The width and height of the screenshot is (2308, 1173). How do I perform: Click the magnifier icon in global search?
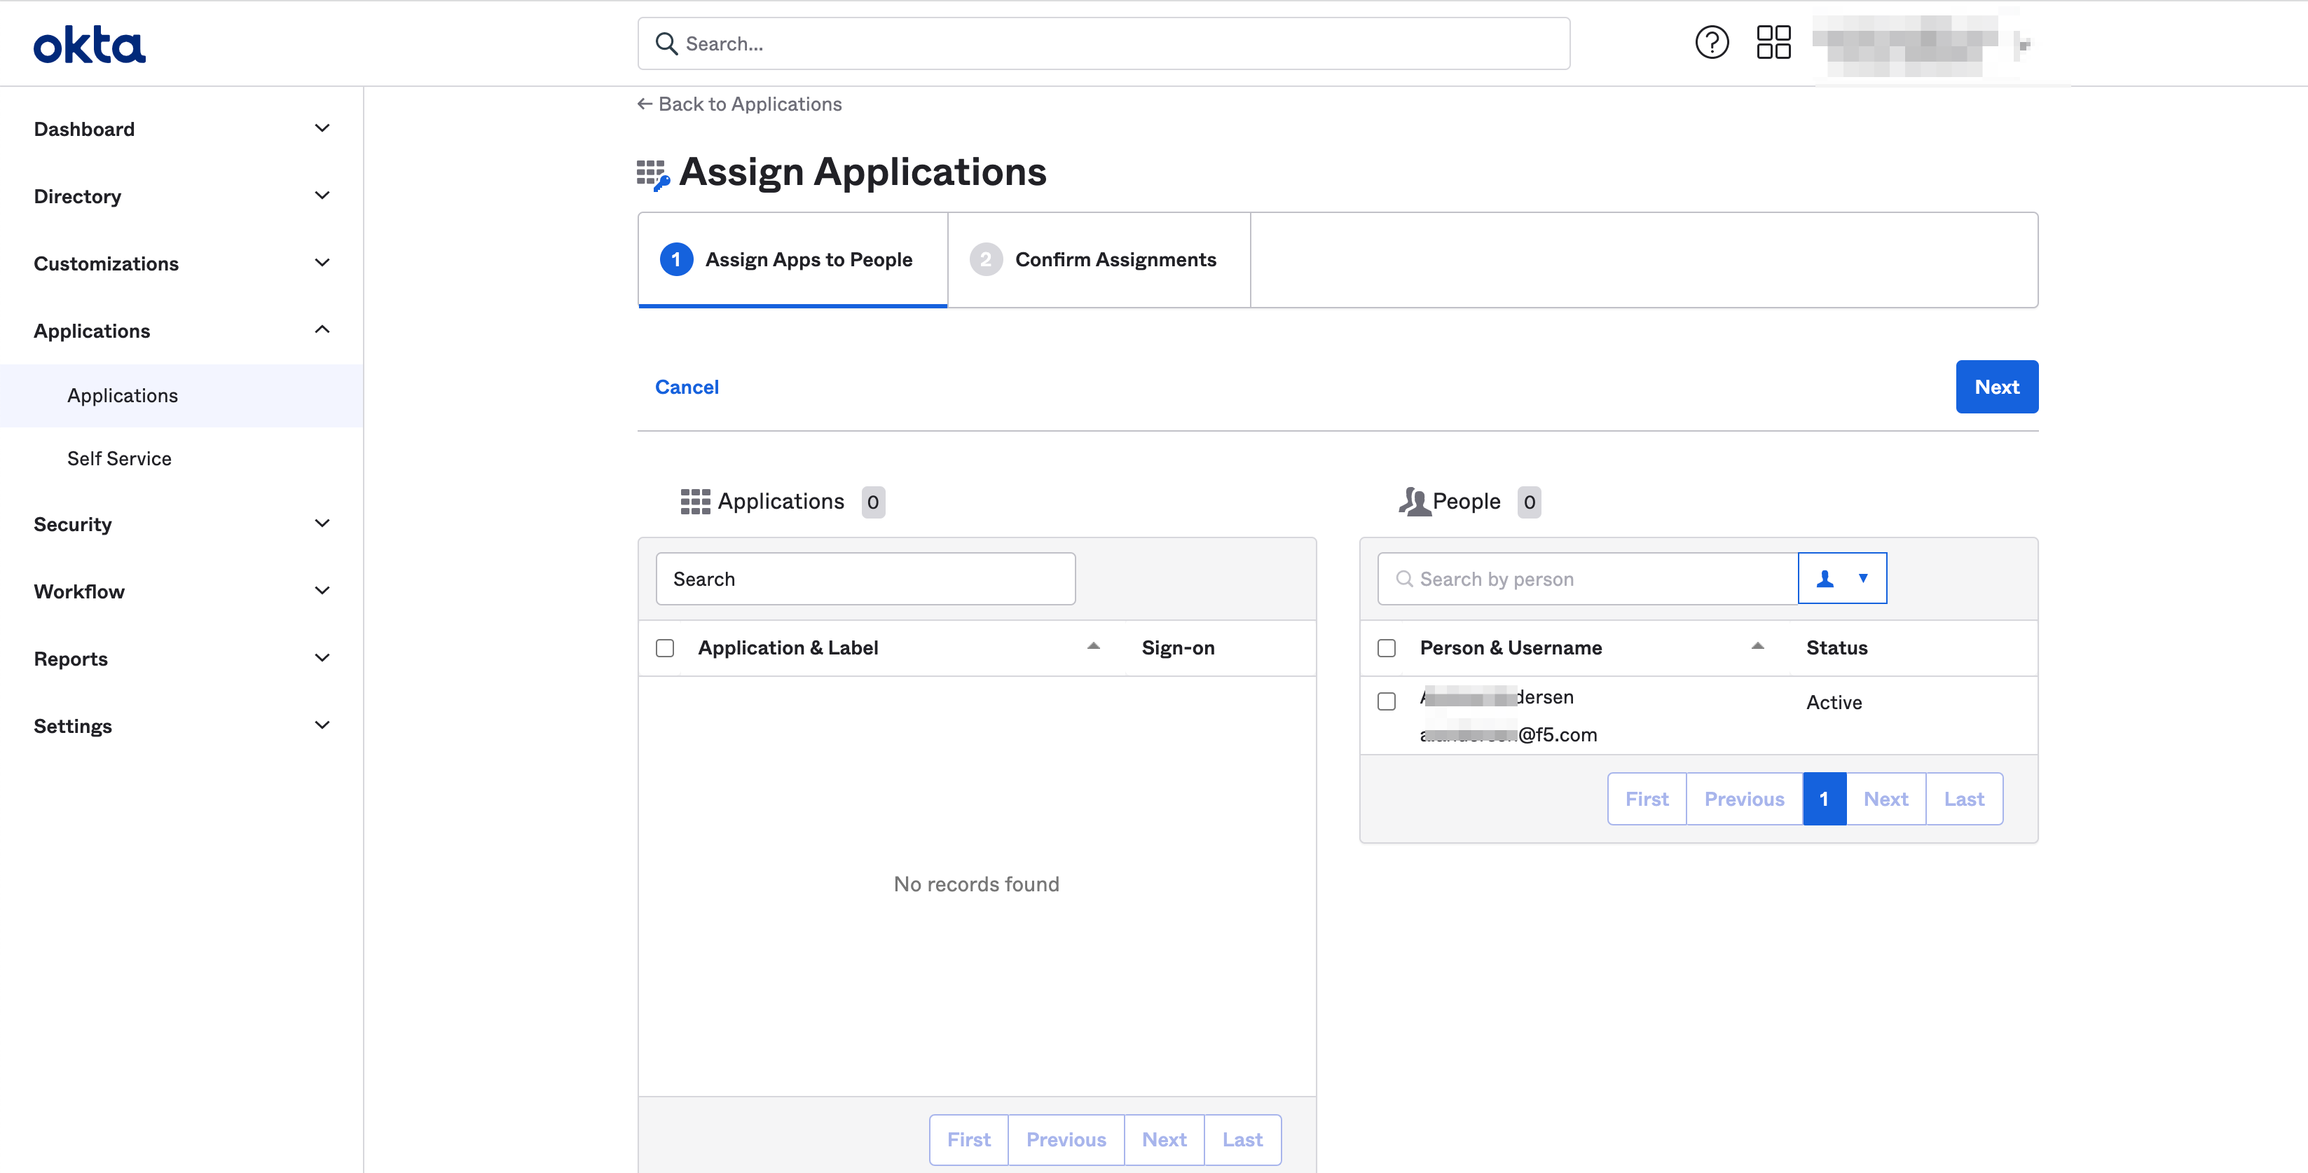(666, 43)
